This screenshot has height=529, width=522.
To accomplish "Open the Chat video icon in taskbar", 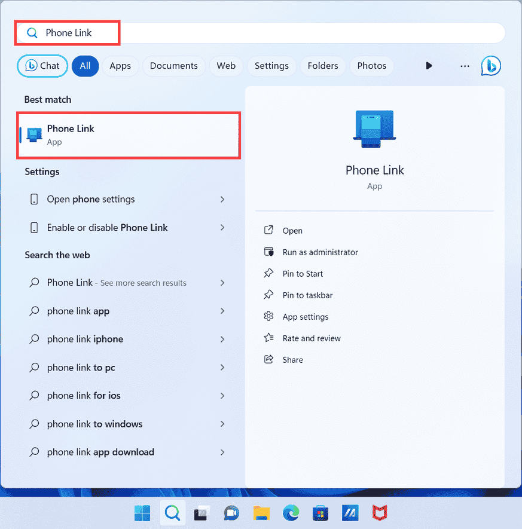I will click(231, 513).
